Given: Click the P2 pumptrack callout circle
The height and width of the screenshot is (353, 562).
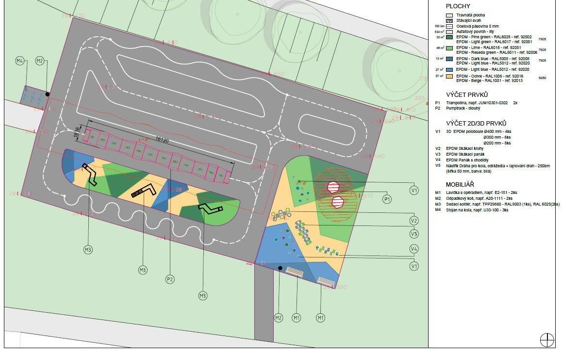Looking at the screenshot, I should click(x=170, y=279).
